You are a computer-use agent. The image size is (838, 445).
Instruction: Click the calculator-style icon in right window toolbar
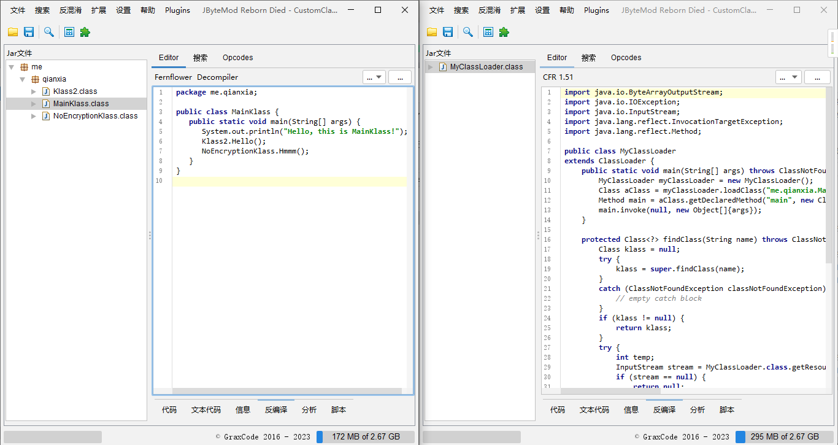[488, 32]
